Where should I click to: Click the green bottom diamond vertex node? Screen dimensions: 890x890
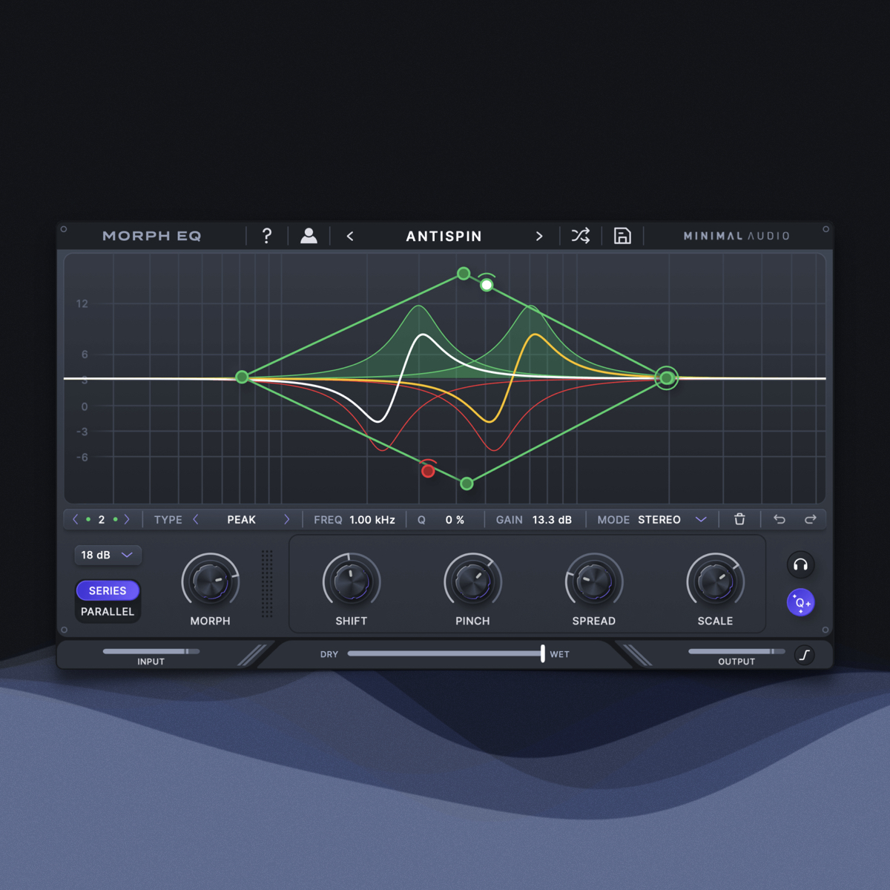pos(467,484)
